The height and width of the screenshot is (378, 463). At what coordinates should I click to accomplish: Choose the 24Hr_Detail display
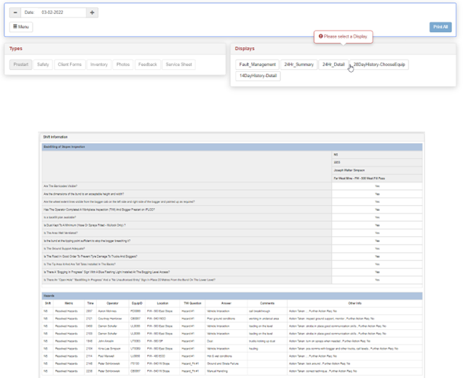tap(333, 65)
